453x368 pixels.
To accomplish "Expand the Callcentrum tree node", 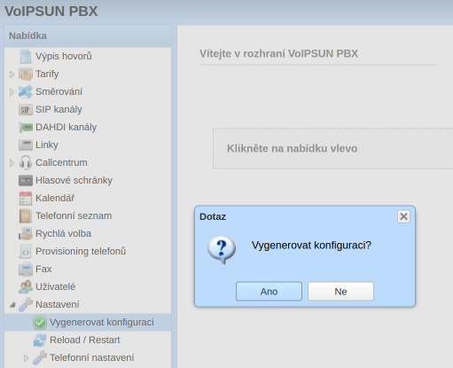I will pos(12,163).
